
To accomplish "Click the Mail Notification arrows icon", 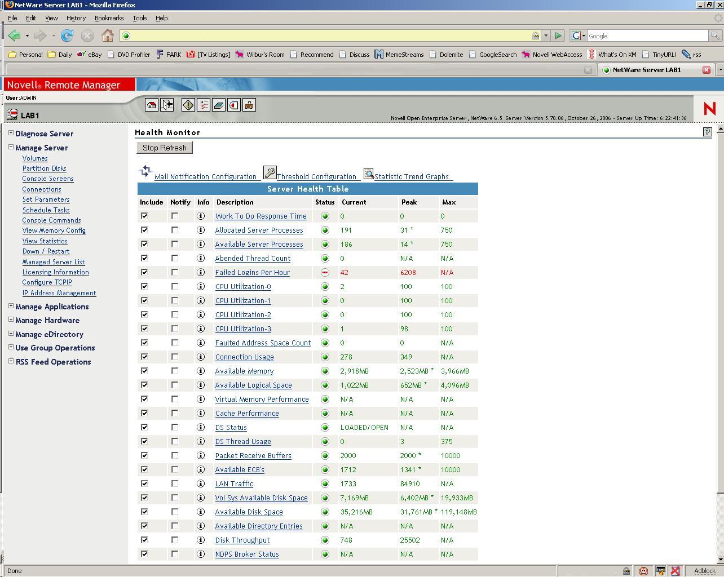I will (x=146, y=171).
